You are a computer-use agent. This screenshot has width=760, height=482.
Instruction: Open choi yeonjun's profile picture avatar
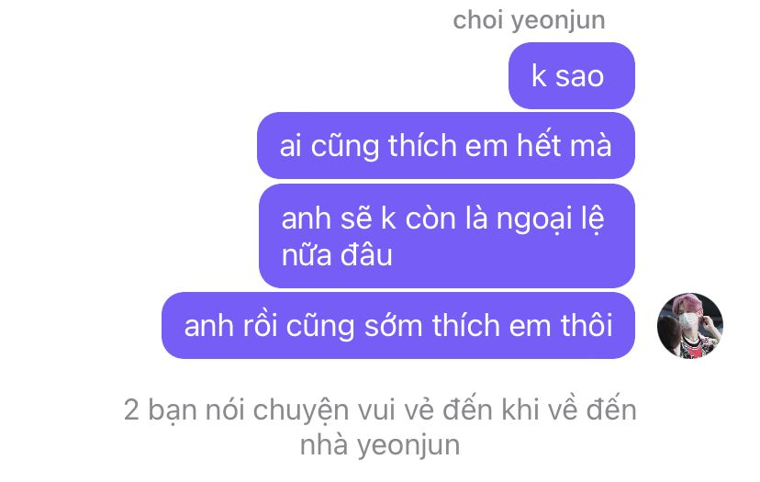point(689,325)
